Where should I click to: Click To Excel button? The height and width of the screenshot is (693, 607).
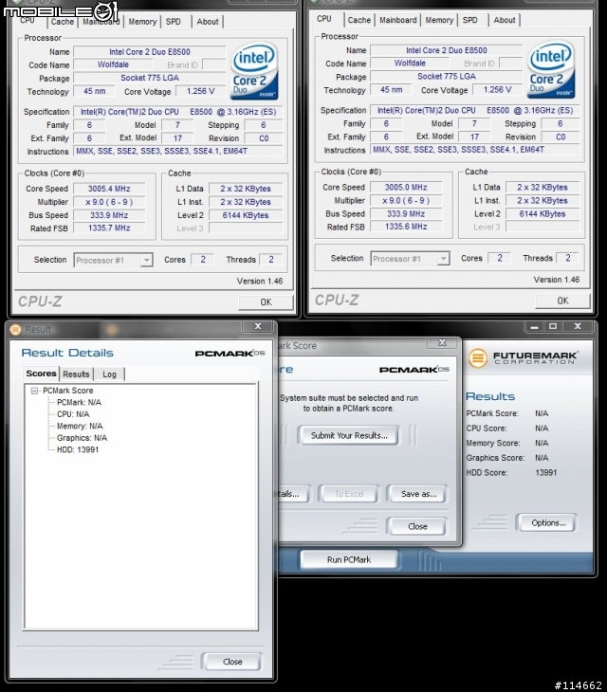[x=349, y=494]
